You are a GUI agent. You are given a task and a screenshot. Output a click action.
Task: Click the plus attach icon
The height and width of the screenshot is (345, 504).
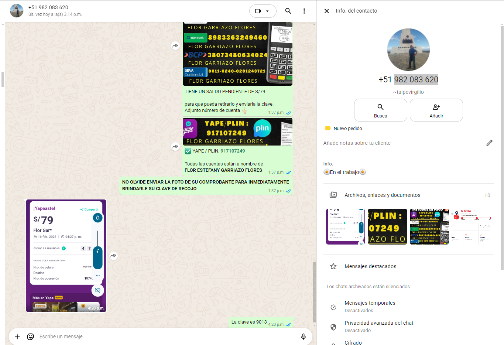click(17, 337)
